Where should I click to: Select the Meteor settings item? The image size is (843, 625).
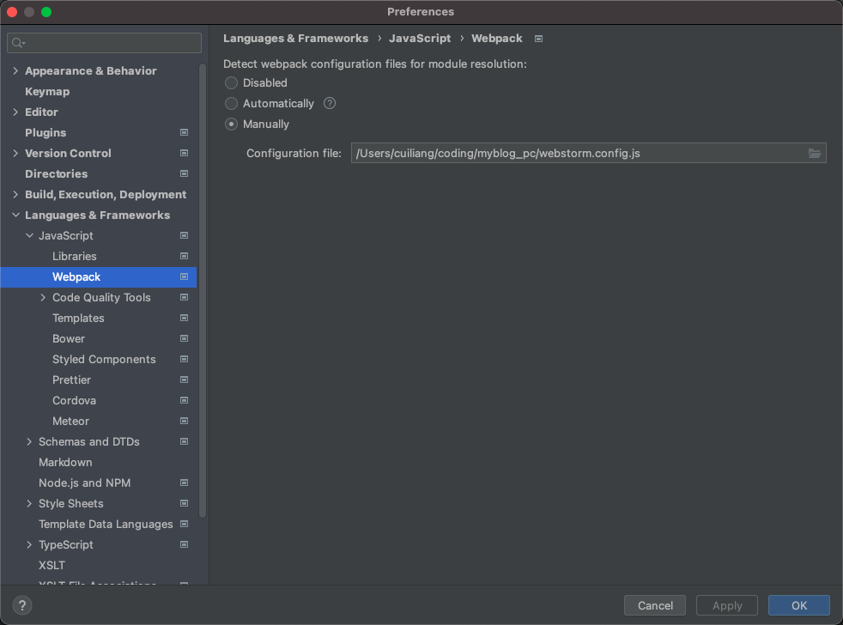click(70, 422)
